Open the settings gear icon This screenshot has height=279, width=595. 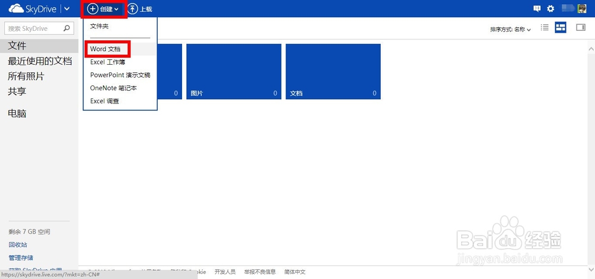[x=550, y=9]
